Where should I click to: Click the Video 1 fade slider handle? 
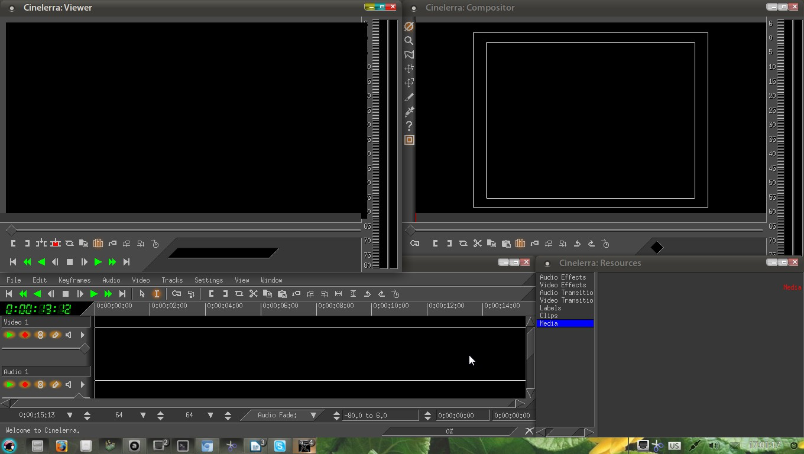85,349
